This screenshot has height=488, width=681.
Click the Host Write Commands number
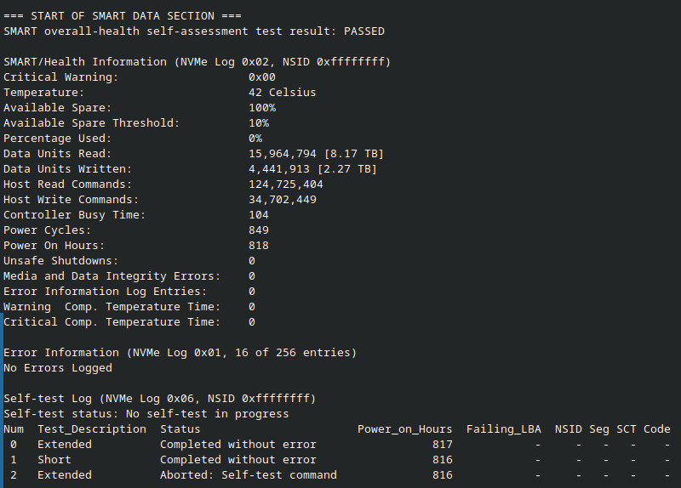(283, 200)
